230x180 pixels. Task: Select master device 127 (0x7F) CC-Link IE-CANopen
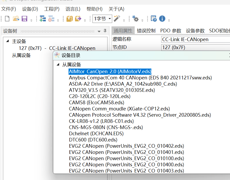coord(57,48)
